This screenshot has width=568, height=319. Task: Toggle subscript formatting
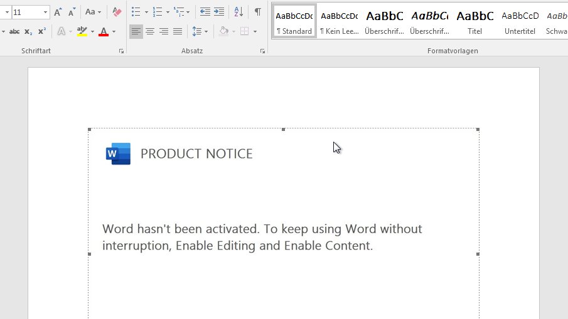tap(28, 31)
